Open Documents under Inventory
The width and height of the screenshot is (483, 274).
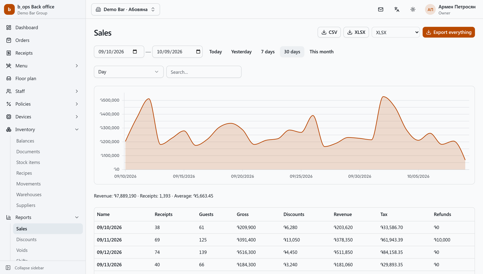coord(48,152)
